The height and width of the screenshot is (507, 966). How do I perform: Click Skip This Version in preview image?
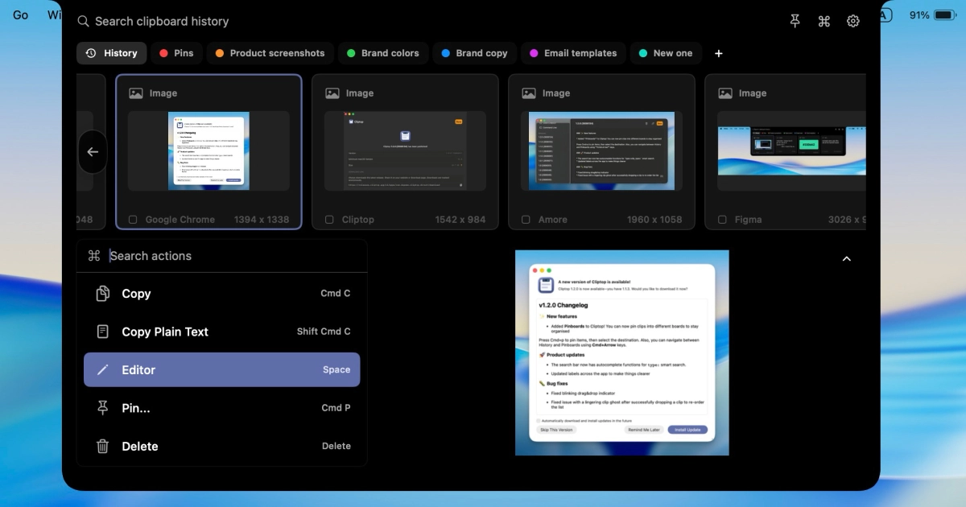(x=556, y=430)
